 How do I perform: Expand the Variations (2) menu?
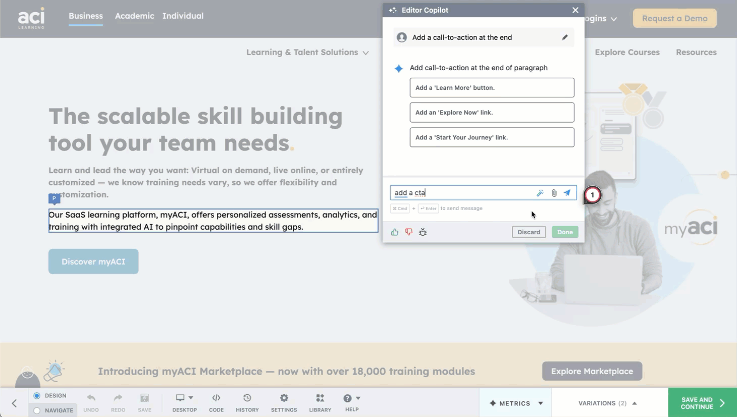click(607, 403)
